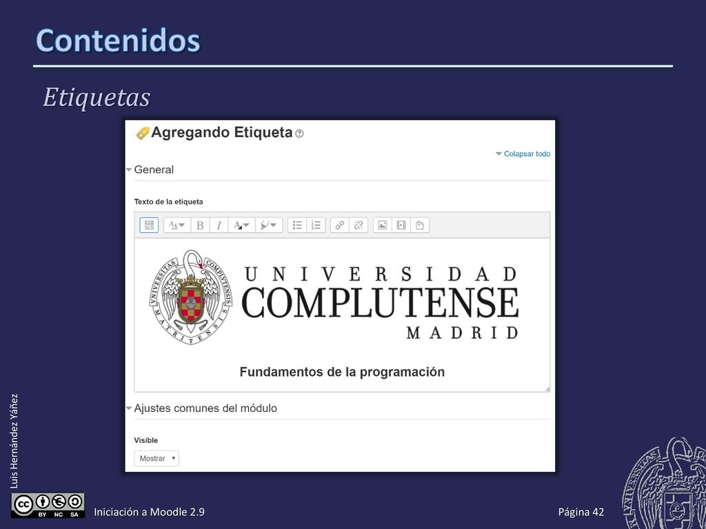Apply bold formatting in the editor
Image resolution: width=706 pixels, height=529 pixels.
[201, 225]
